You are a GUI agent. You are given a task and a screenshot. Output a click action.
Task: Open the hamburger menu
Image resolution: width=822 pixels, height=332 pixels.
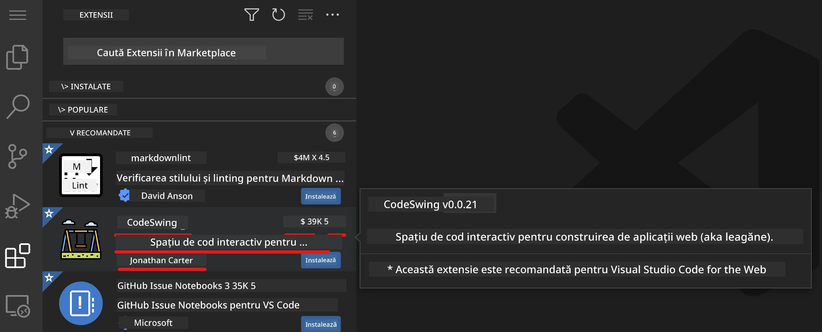point(18,15)
